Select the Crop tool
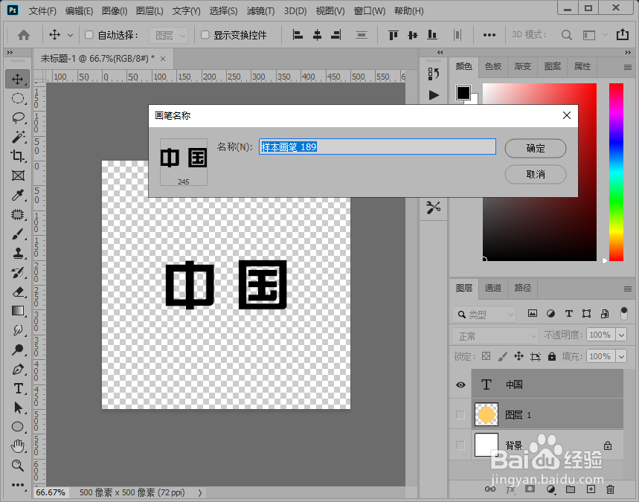Viewport: 639px width, 502px height. coord(18,156)
